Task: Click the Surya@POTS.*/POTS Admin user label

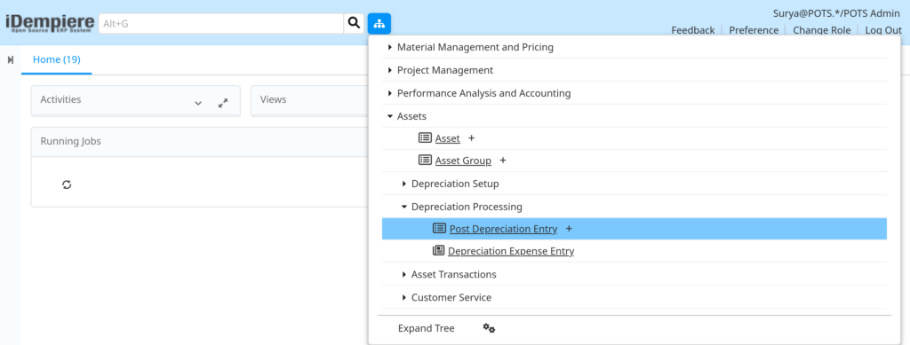Action: [837, 13]
